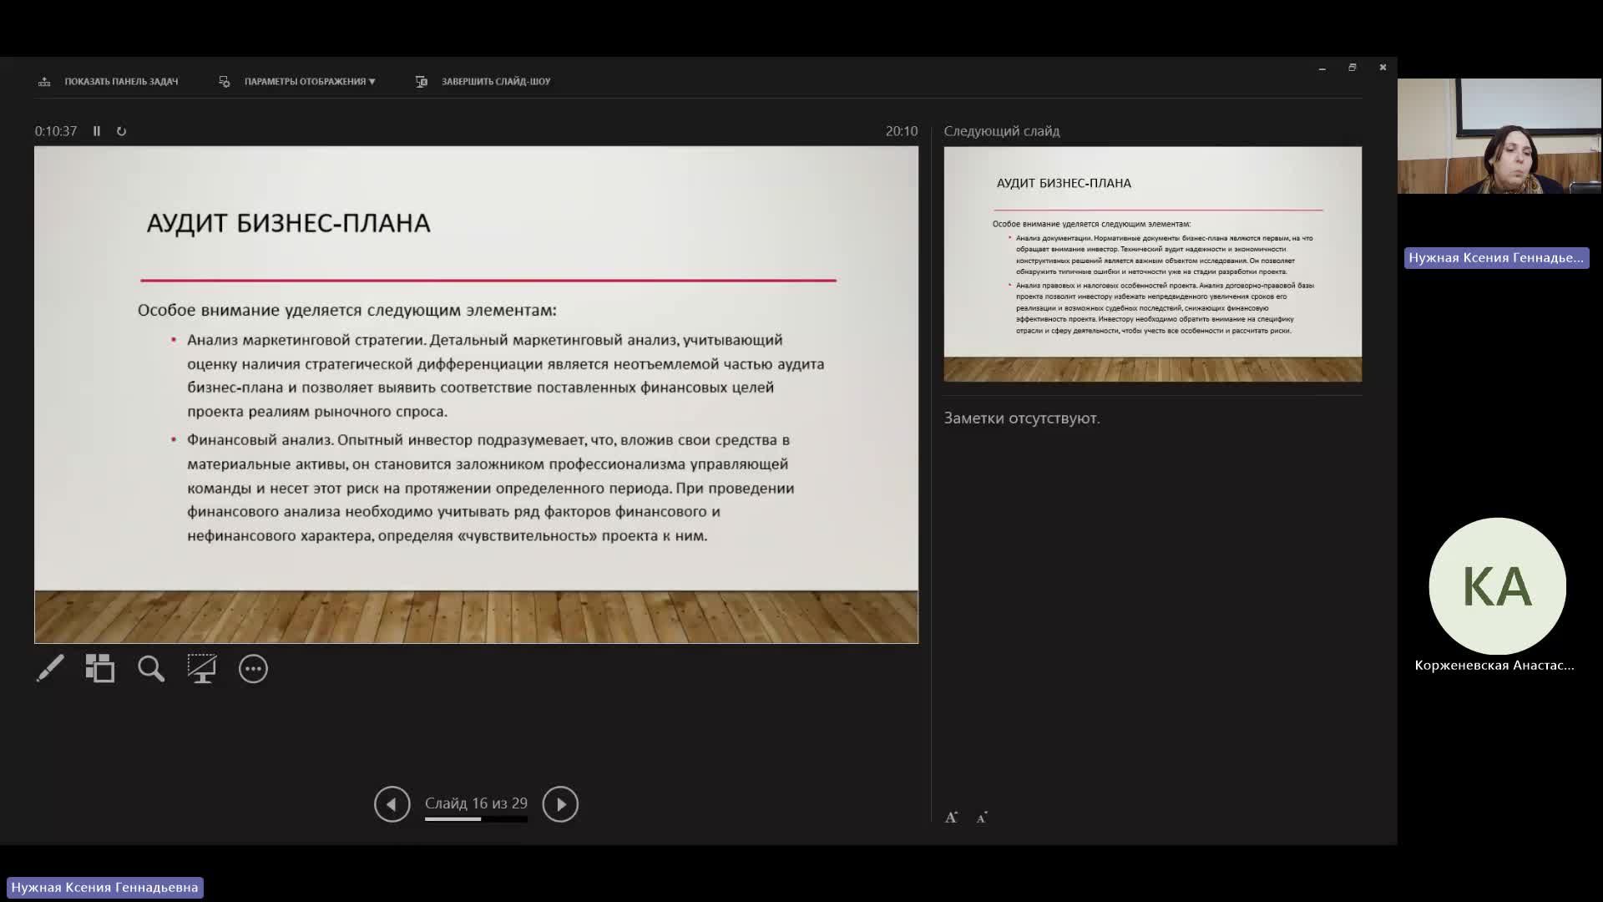This screenshot has width=1603, height=902.
Task: Activate the zoom into slide magnifier
Action: coord(151,668)
